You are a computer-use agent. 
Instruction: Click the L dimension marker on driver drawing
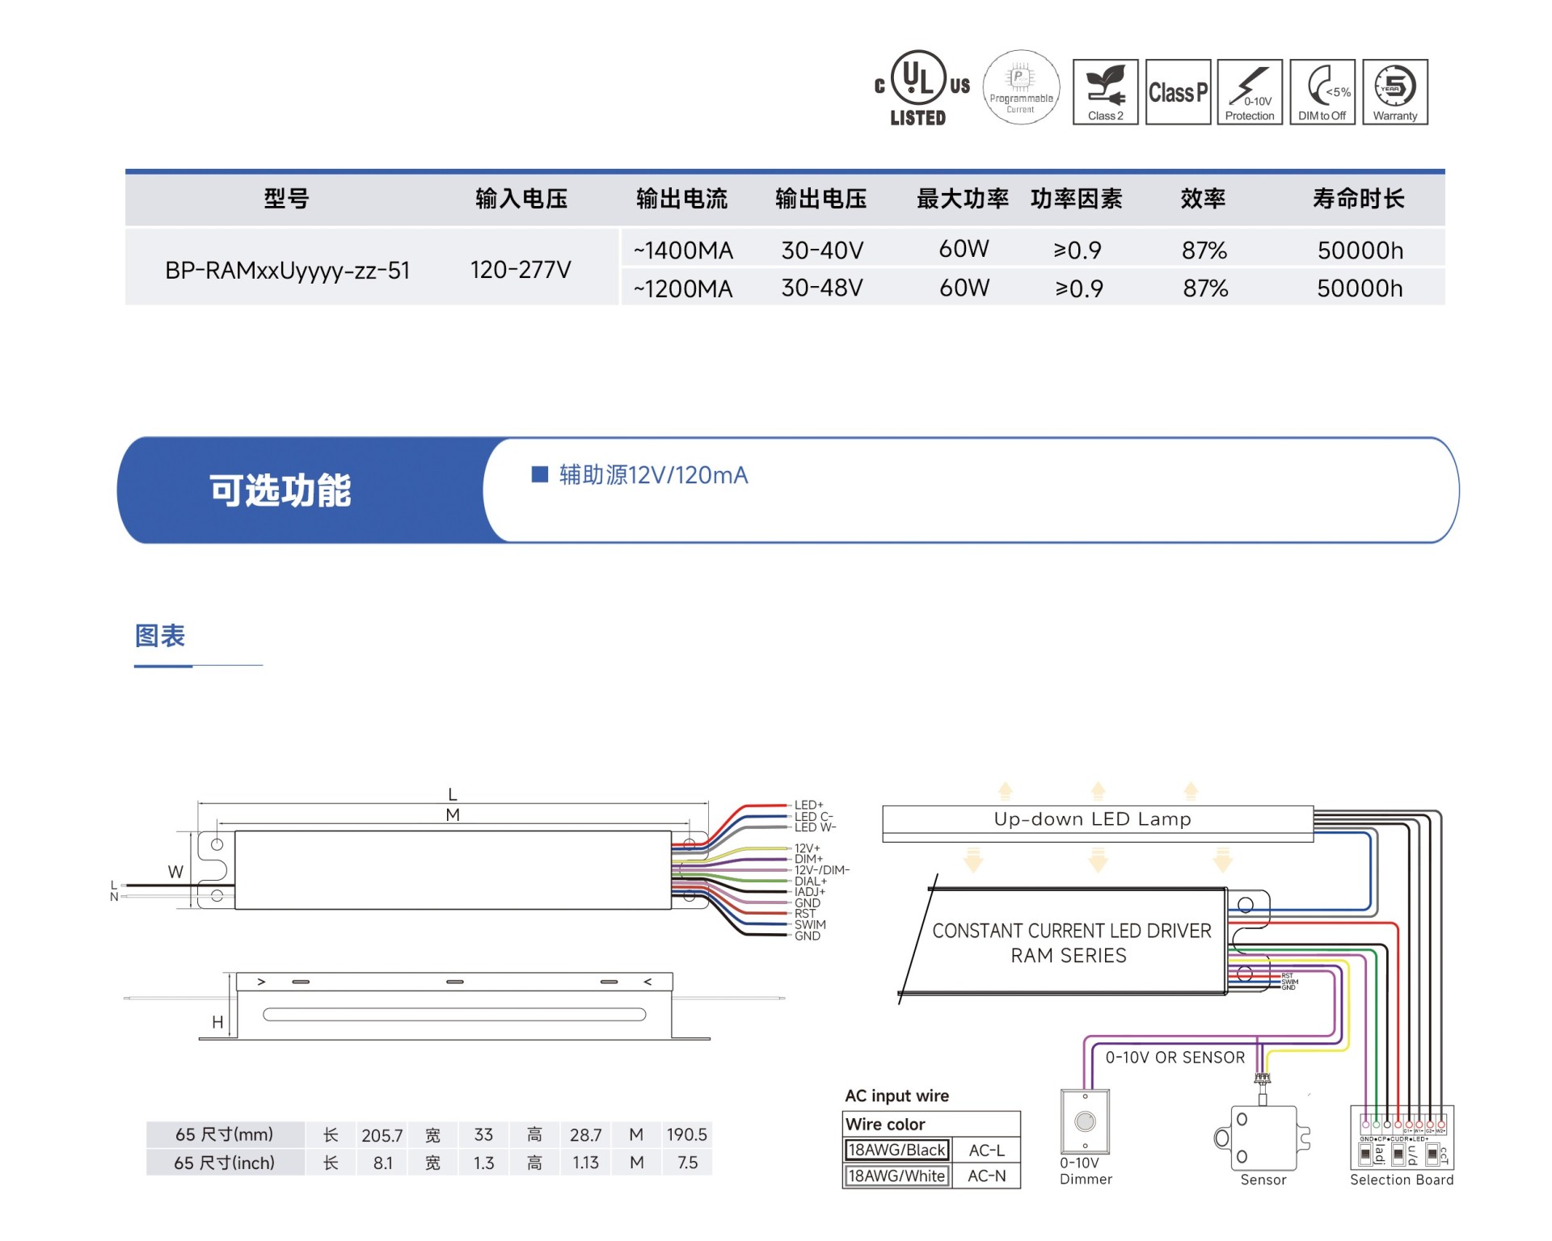[453, 794]
